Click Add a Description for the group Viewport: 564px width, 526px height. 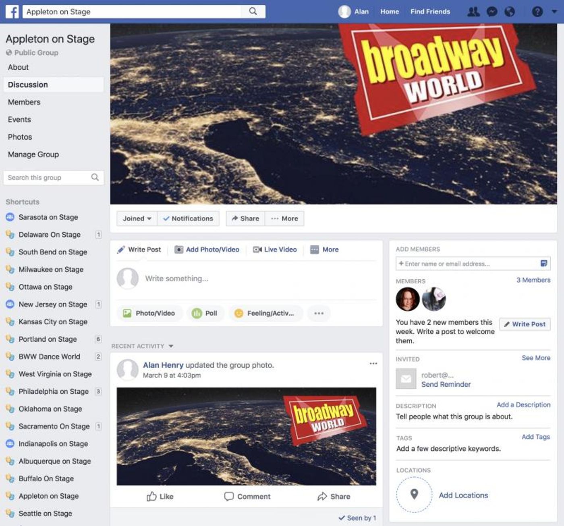(x=523, y=405)
